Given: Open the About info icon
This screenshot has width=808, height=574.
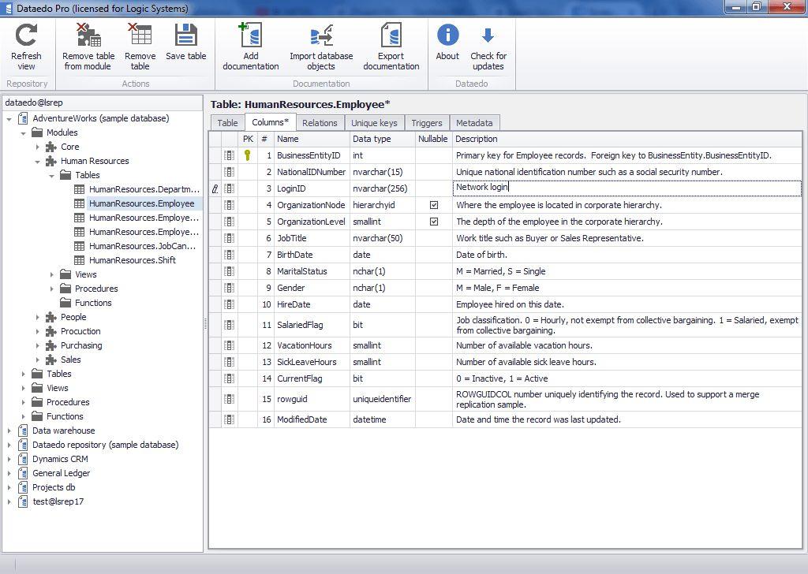Looking at the screenshot, I should click(x=448, y=35).
